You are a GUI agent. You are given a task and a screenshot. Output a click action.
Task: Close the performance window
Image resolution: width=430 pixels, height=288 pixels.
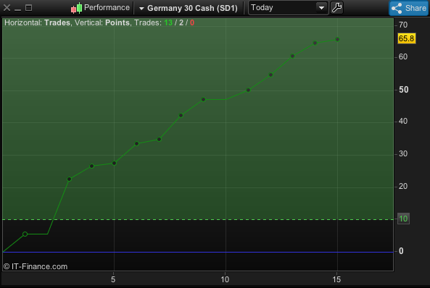[x=7, y=8]
